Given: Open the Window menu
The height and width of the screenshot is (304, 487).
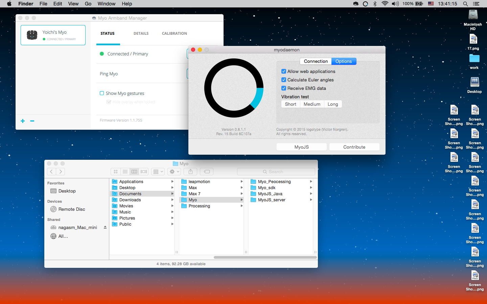Looking at the screenshot, I should pos(107,4).
